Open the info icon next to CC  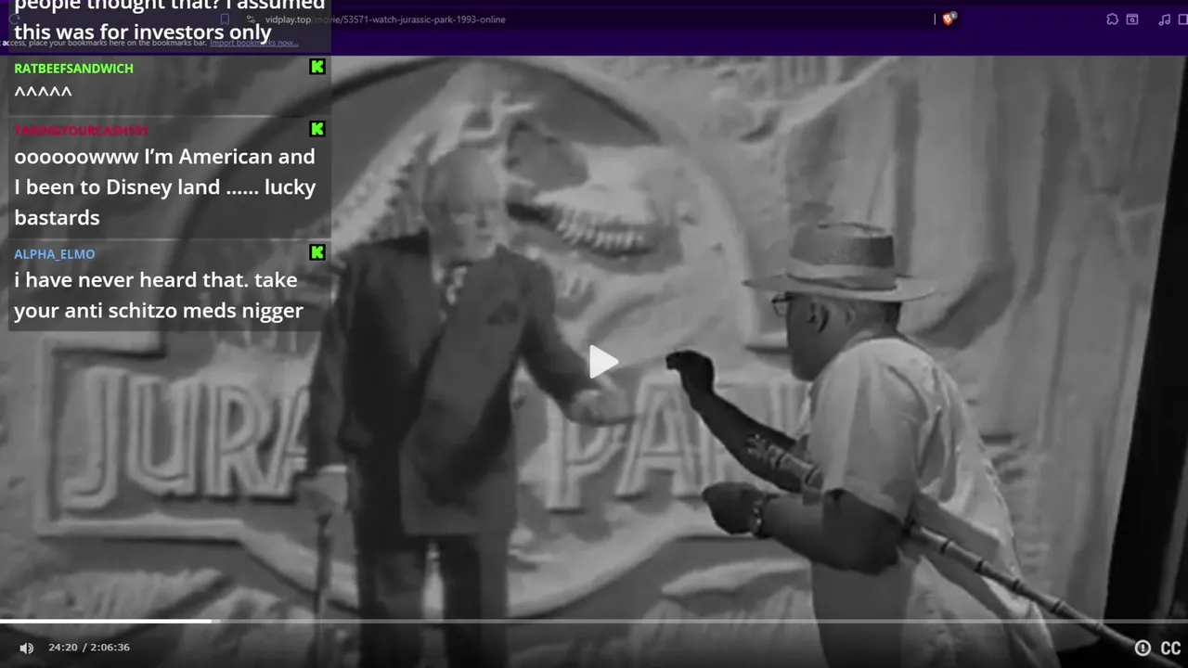point(1143,649)
